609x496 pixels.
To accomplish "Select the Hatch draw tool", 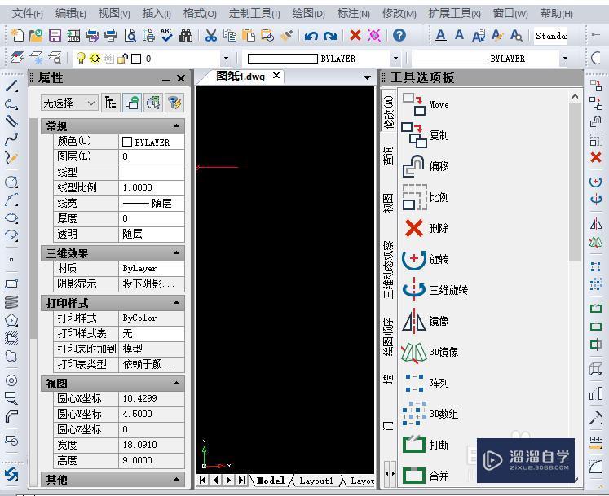I will pyautogui.click(x=11, y=338).
